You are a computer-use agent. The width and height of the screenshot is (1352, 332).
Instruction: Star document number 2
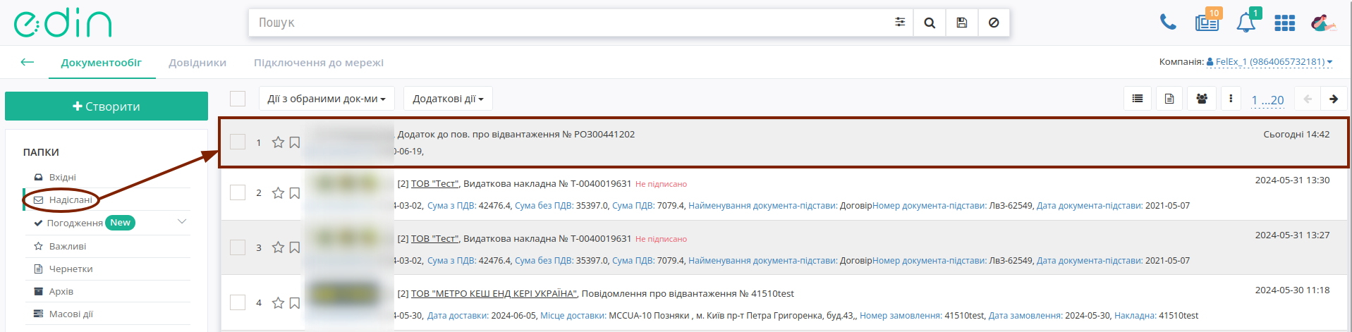(278, 192)
